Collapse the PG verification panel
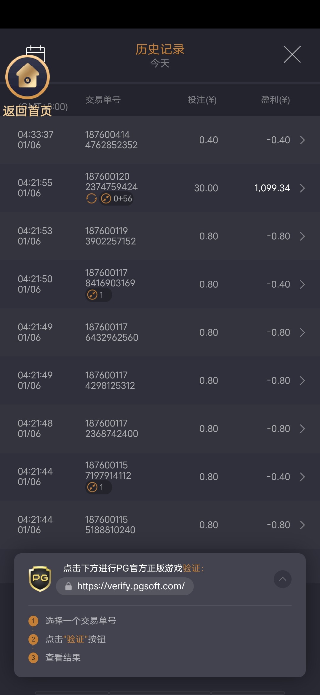This screenshot has height=695, width=320. click(283, 579)
